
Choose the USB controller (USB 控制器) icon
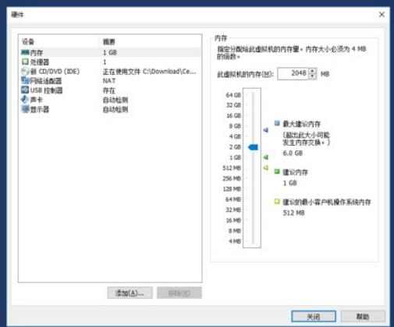click(x=25, y=90)
